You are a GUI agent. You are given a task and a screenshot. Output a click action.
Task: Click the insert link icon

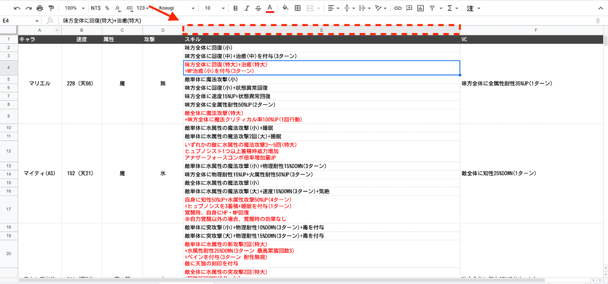pyautogui.click(x=398, y=8)
